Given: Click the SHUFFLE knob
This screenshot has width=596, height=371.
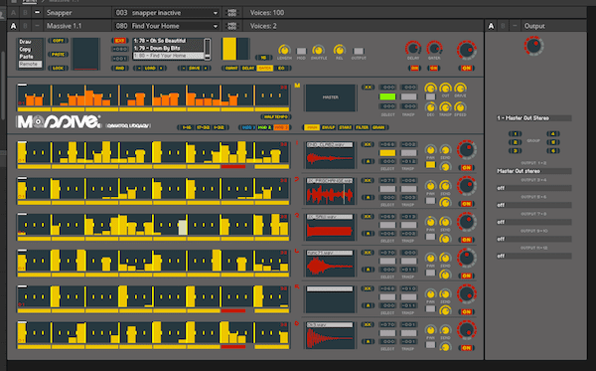Looking at the screenshot, I should [x=318, y=50].
